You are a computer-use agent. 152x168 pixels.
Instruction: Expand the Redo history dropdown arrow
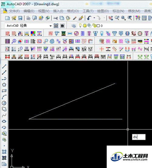click(104, 18)
